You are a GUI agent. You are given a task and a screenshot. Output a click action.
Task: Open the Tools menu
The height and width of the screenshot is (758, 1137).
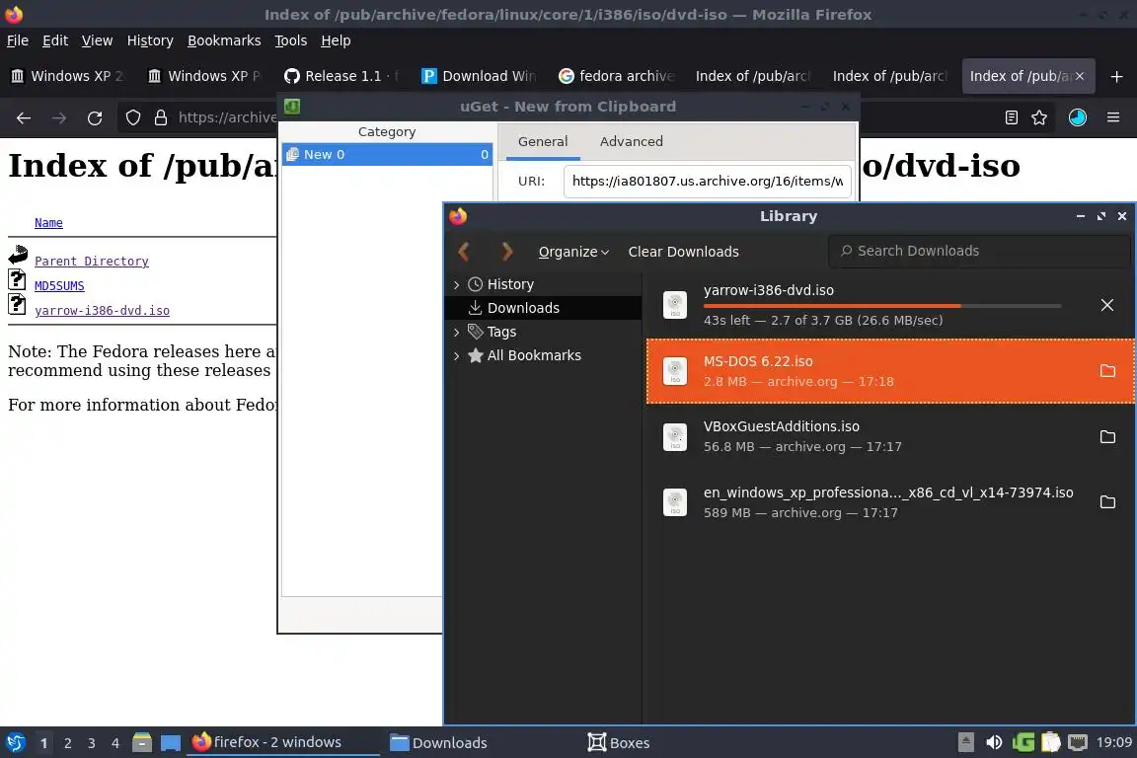(x=291, y=40)
